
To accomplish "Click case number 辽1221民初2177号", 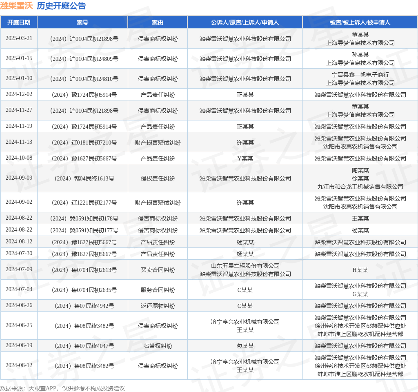I will pyautogui.click(x=84, y=203).
